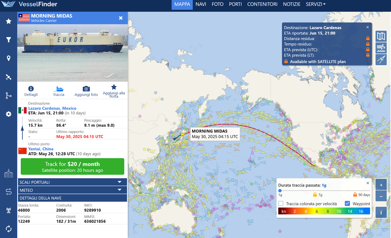The width and height of the screenshot is (391, 238).
Task: Click speed value '15.7 kn'
Action: [x=35, y=125]
